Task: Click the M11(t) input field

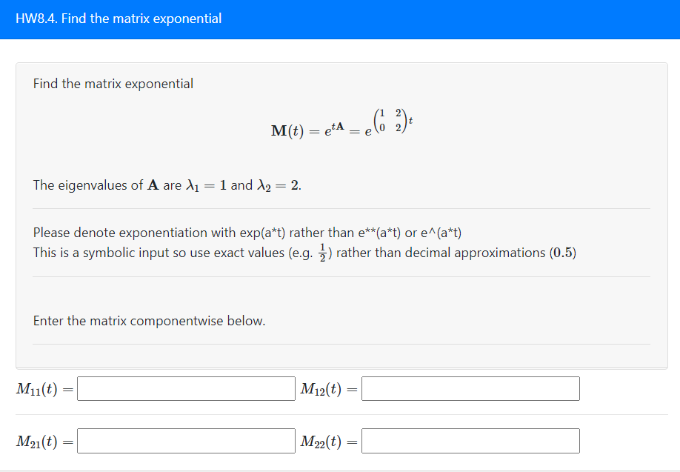Action: (x=185, y=388)
